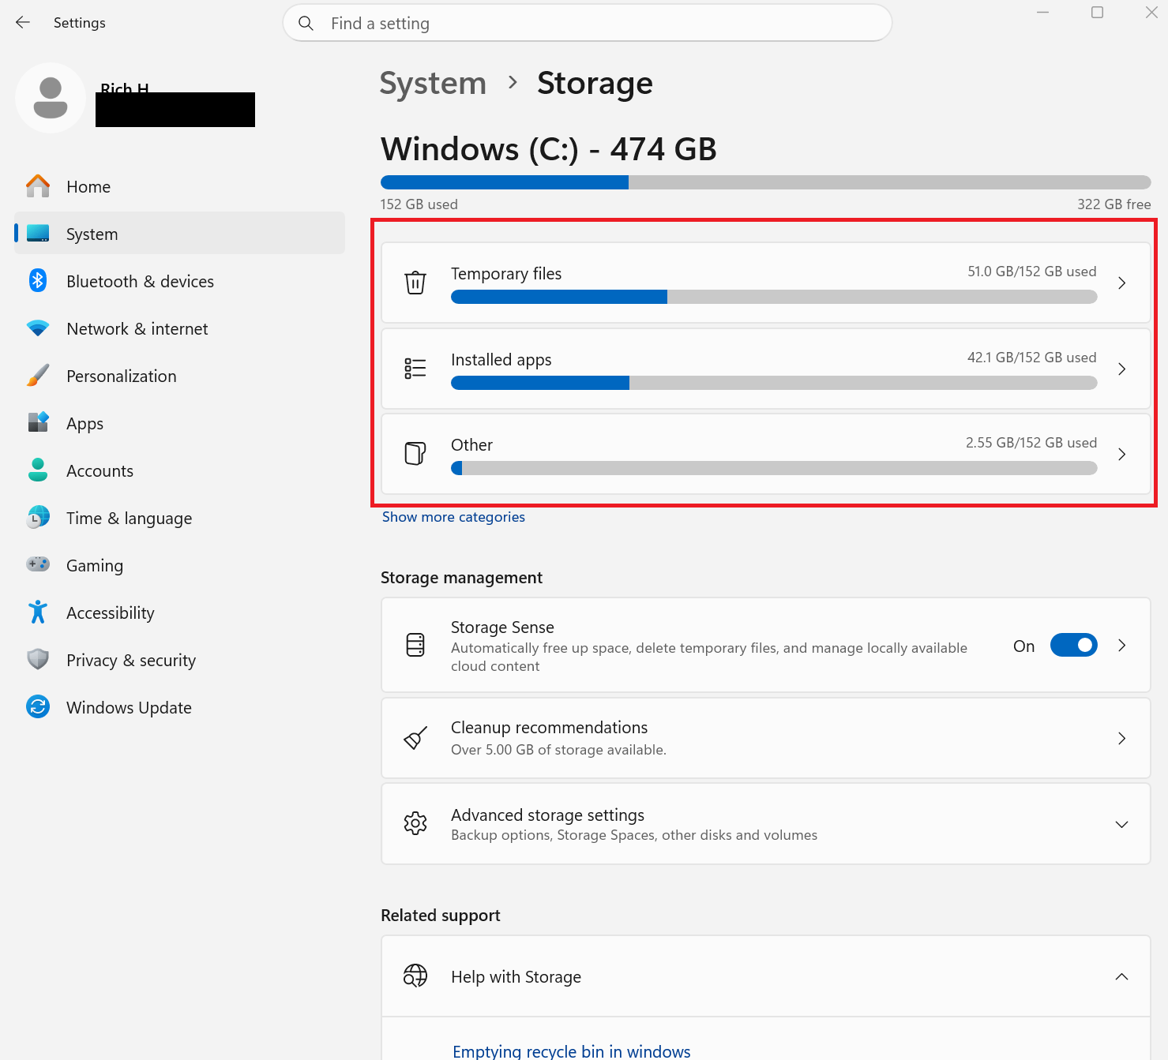
Task: Click the Apps icon in sidebar
Action: 38,423
